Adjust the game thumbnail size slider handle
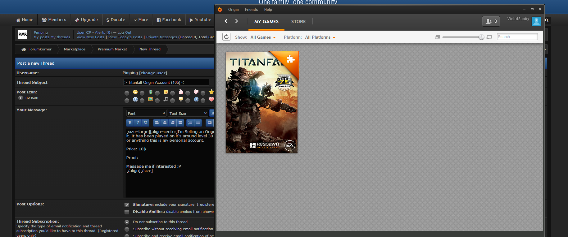 [481, 37]
